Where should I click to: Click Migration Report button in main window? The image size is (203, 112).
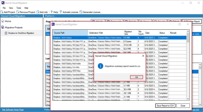192,21
